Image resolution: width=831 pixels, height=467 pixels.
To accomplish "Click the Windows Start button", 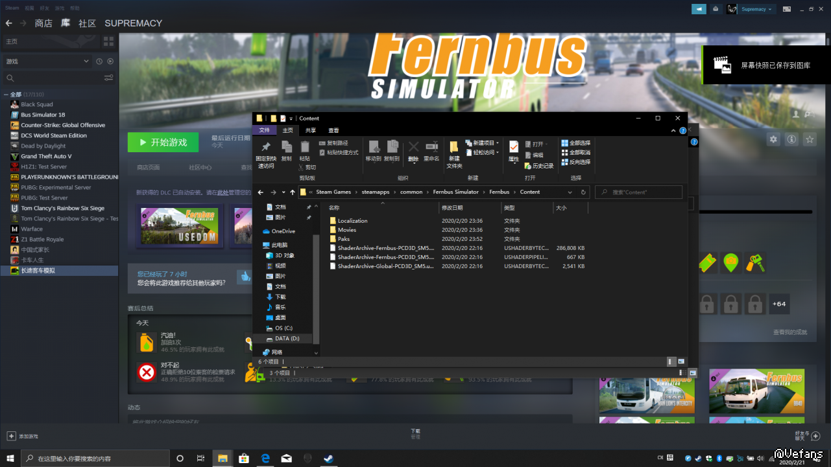I will [10, 459].
